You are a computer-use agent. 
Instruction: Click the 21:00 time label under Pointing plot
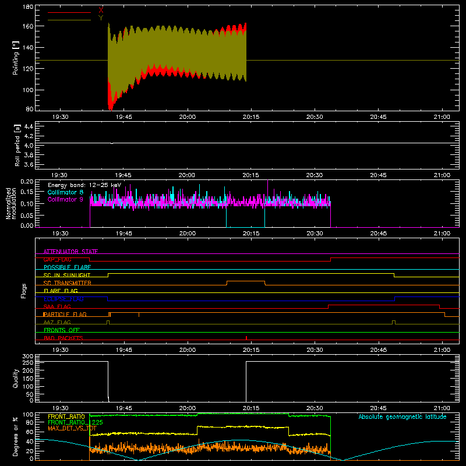tap(442, 117)
